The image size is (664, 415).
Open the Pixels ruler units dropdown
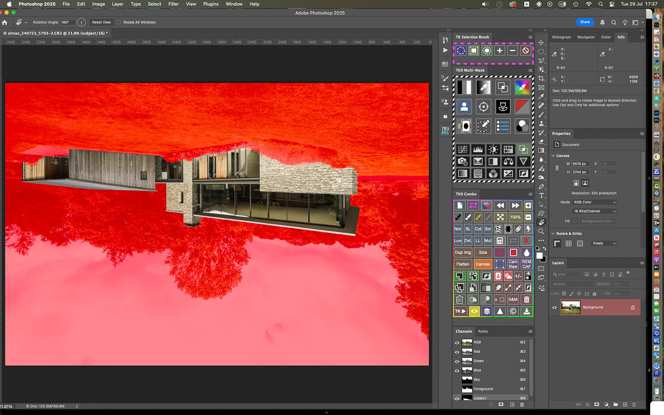pyautogui.click(x=604, y=243)
